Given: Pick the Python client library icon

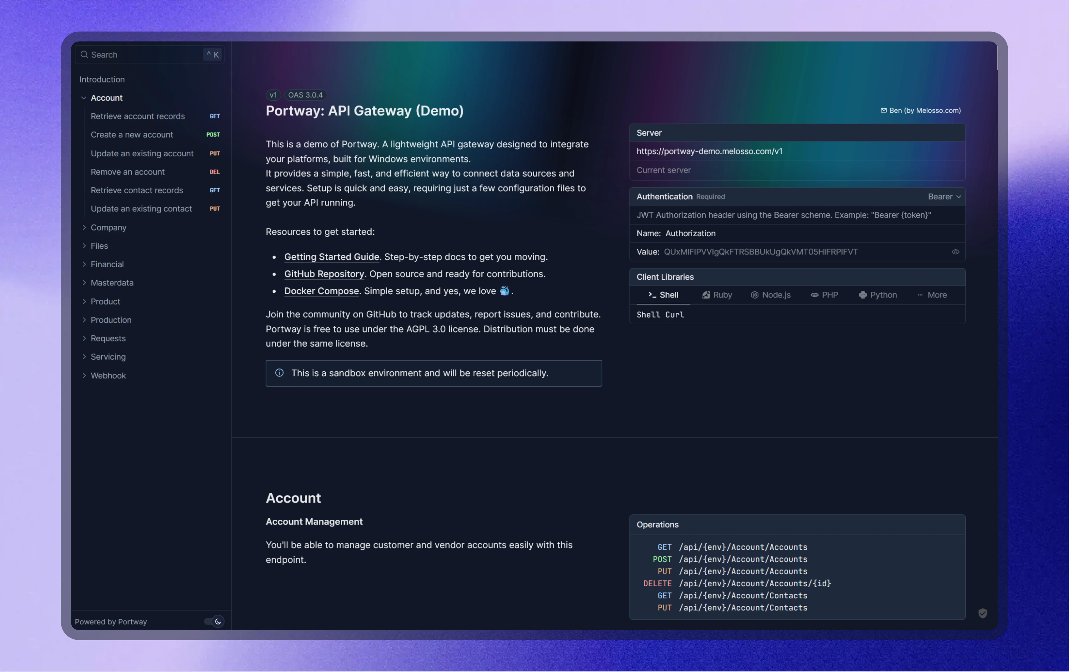Looking at the screenshot, I should point(862,295).
